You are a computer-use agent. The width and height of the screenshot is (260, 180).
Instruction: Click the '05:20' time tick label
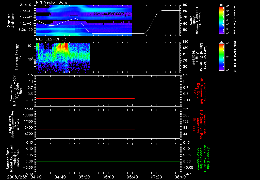pyautogui.click(x=84, y=177)
